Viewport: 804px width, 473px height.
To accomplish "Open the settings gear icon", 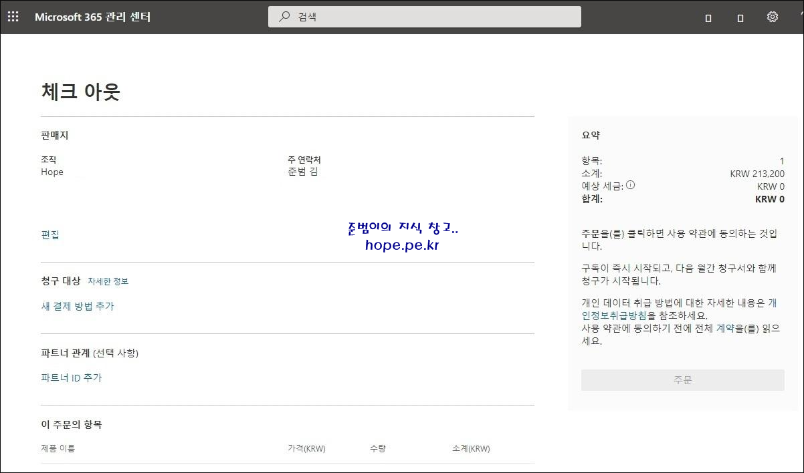I will tap(773, 17).
